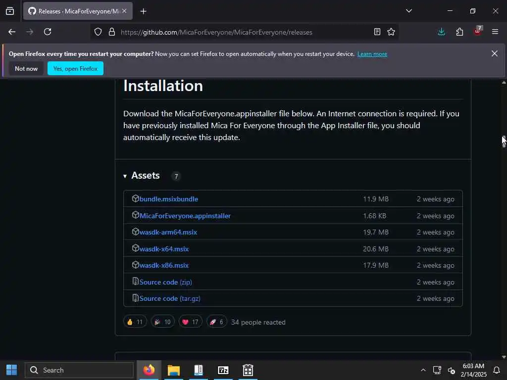Open the extensions puzzle icon

(x=459, y=32)
